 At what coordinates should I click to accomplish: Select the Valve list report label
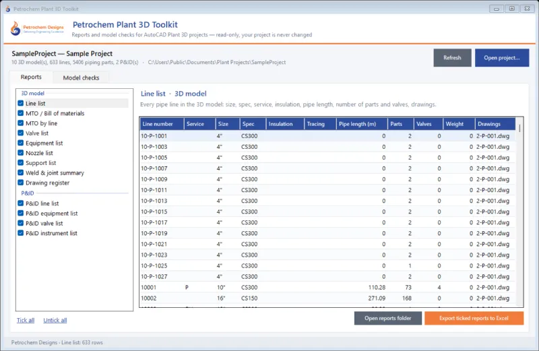(37, 133)
